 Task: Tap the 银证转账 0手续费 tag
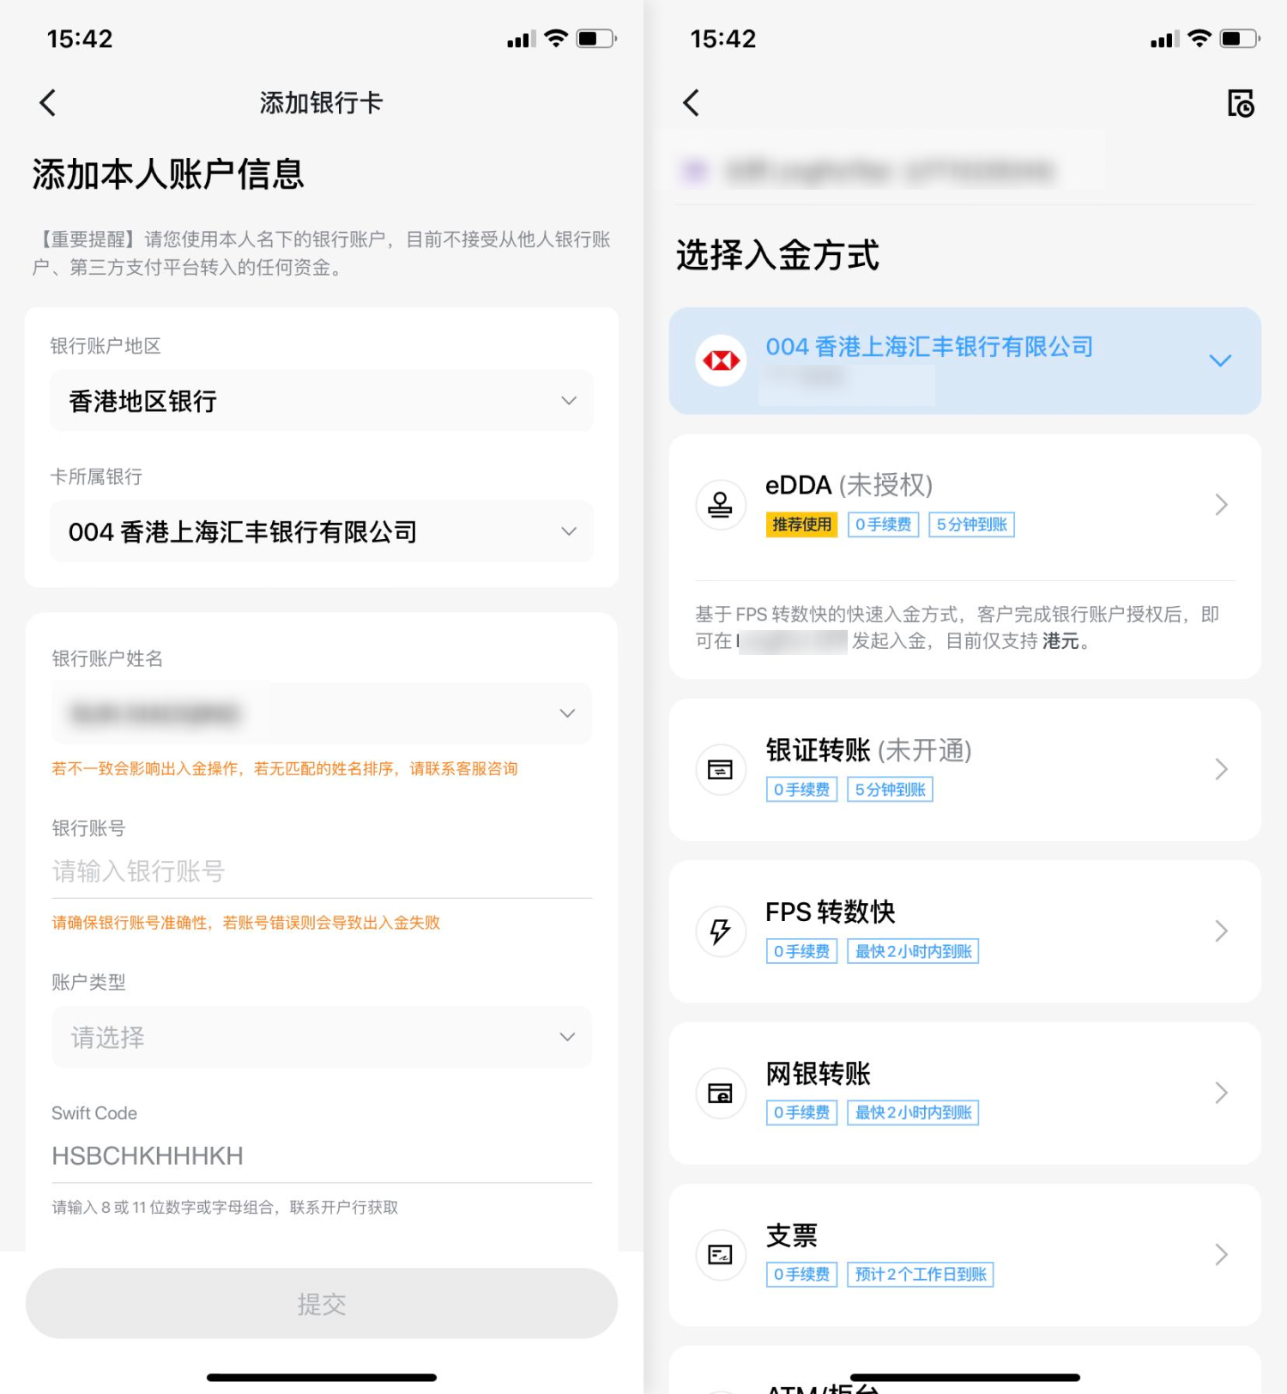[x=801, y=790]
